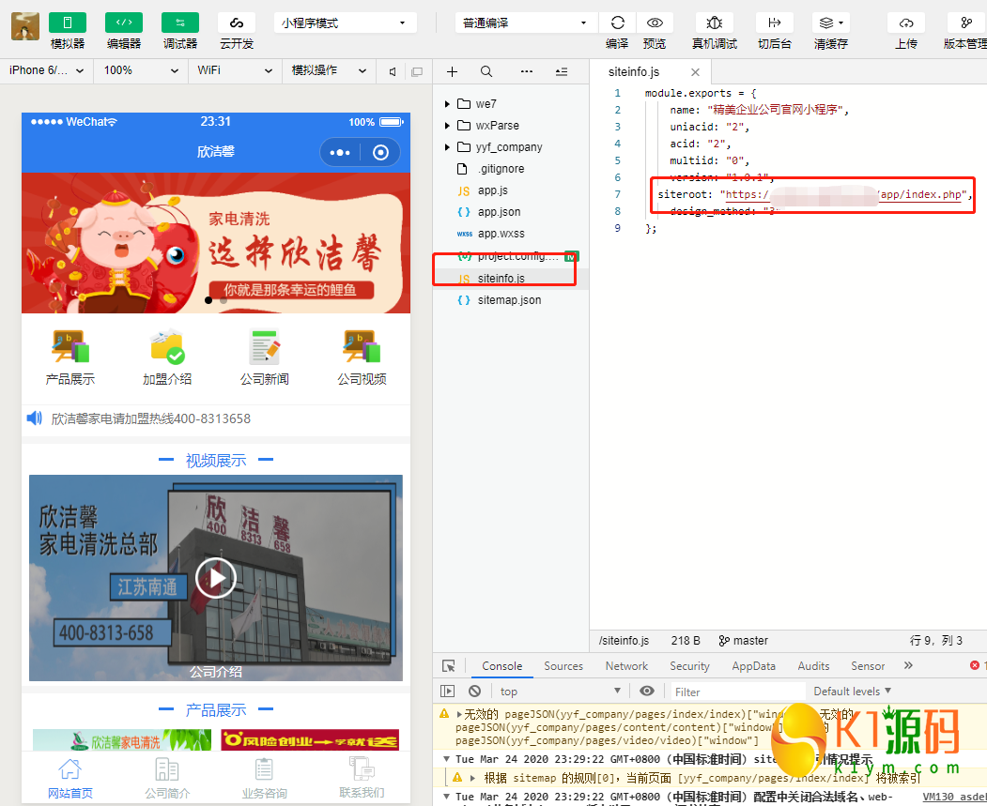Viewport: 987px width, 806px height.
Task: Click the 切后台 switch background icon
Action: [x=774, y=23]
